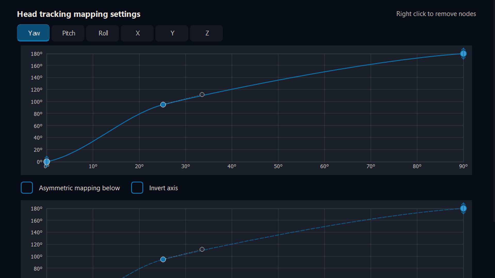The width and height of the screenshot is (495, 278).
Task: Click the hollow handle node in lower graph
Action: click(202, 249)
